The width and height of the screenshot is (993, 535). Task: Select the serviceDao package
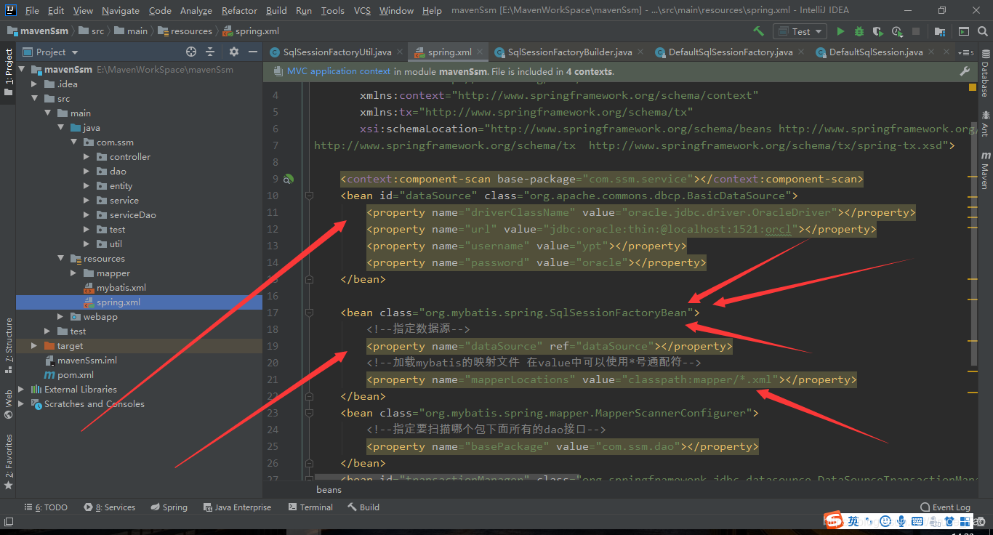(132, 215)
